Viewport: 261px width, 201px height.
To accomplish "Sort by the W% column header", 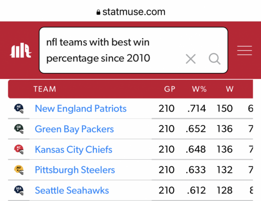I will click(x=199, y=89).
